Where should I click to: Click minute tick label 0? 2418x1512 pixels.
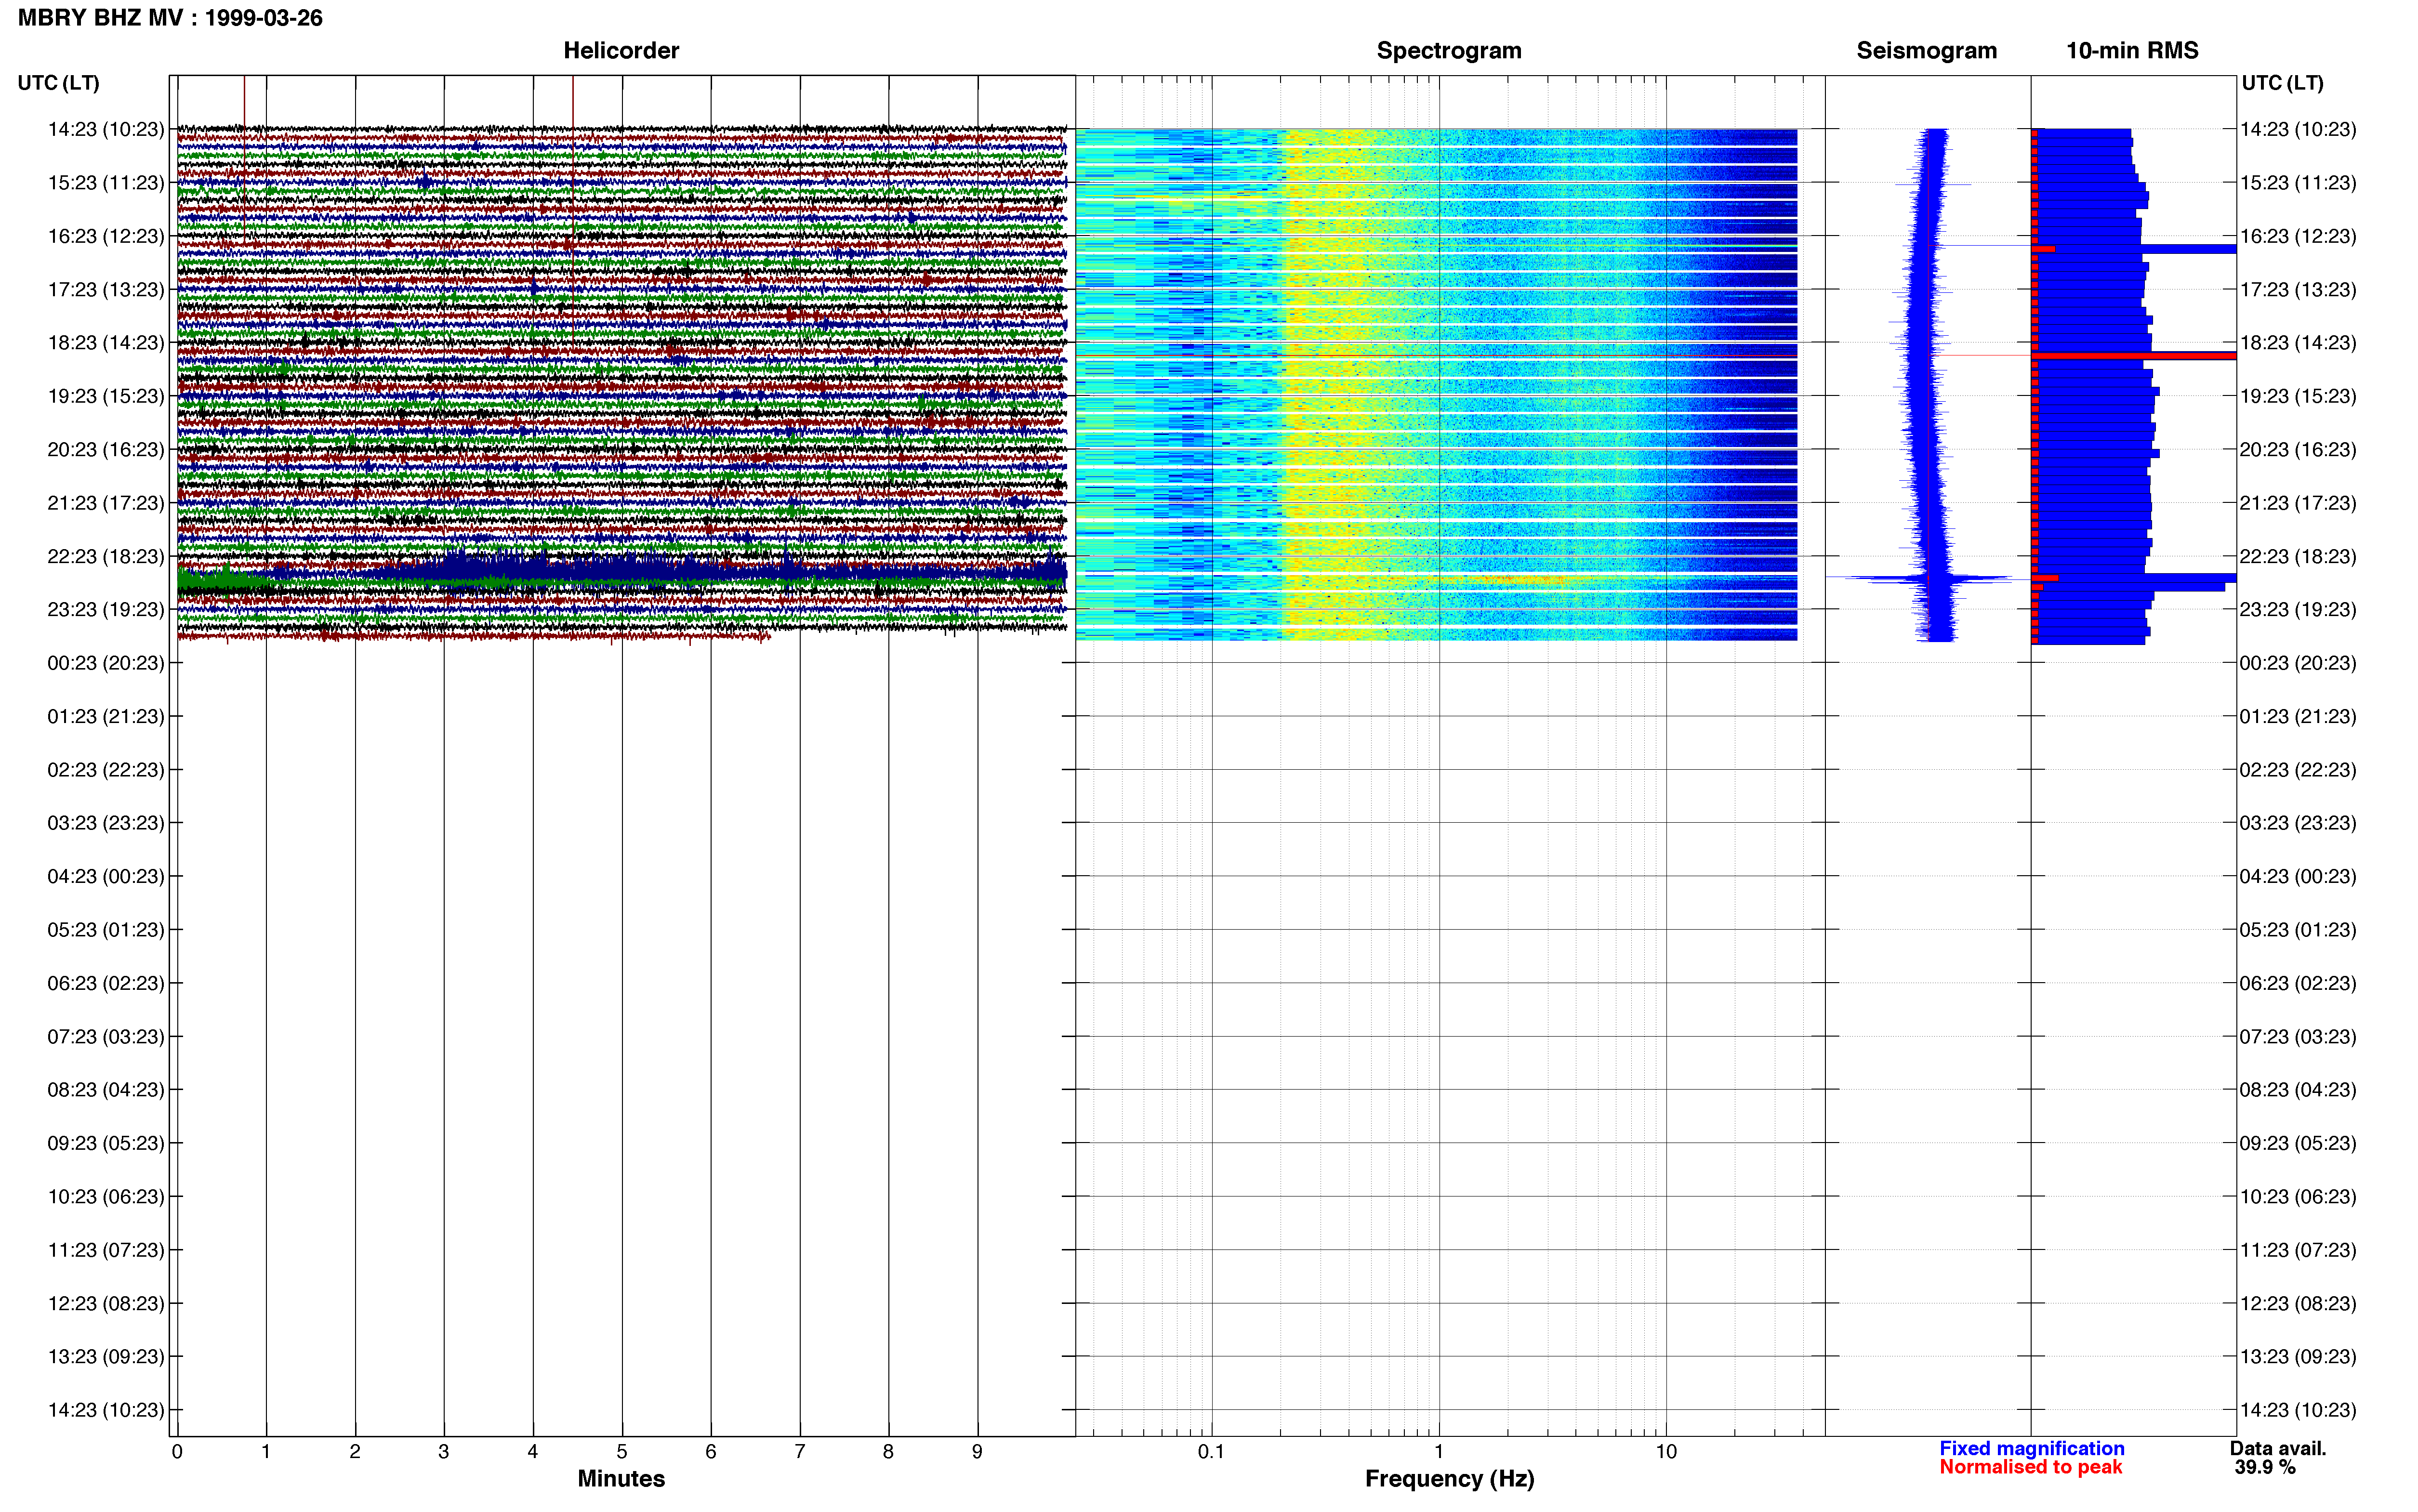177,1452
